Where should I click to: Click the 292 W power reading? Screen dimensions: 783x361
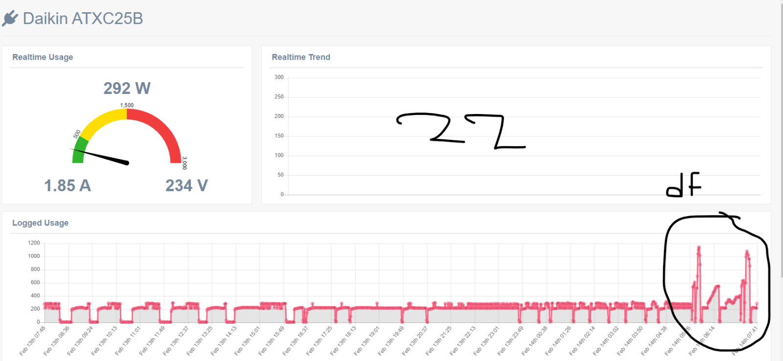click(x=127, y=88)
